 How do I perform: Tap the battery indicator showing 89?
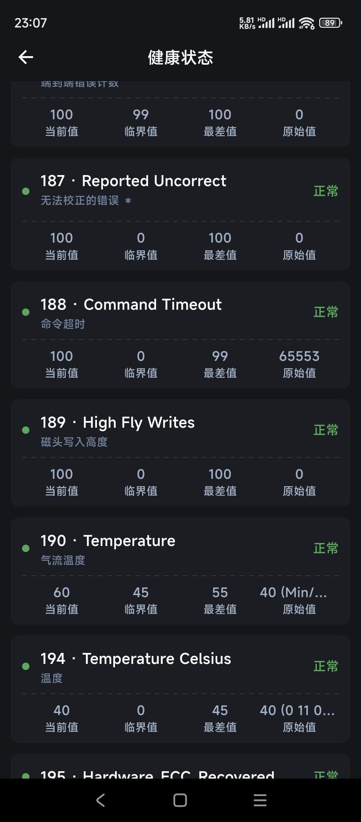pos(331,23)
